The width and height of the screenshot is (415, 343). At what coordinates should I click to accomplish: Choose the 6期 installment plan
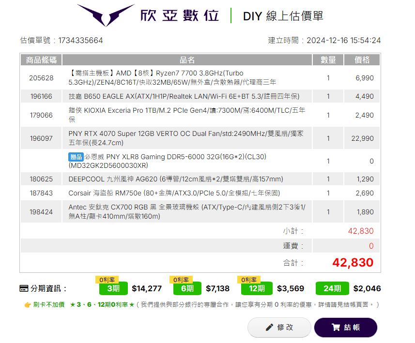[x=187, y=289]
